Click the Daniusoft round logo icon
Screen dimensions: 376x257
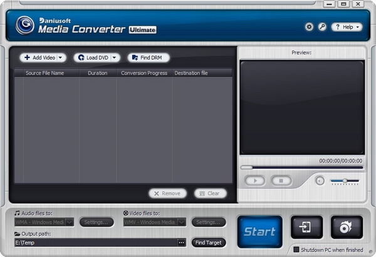pyautogui.click(x=24, y=25)
